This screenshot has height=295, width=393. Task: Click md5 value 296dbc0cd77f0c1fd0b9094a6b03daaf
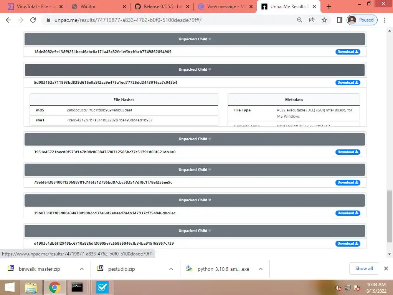click(99, 110)
